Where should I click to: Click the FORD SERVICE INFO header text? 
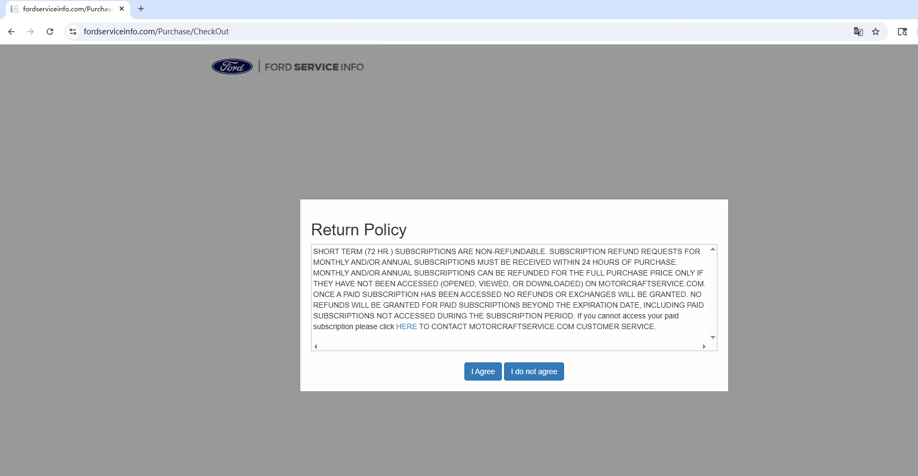point(314,67)
